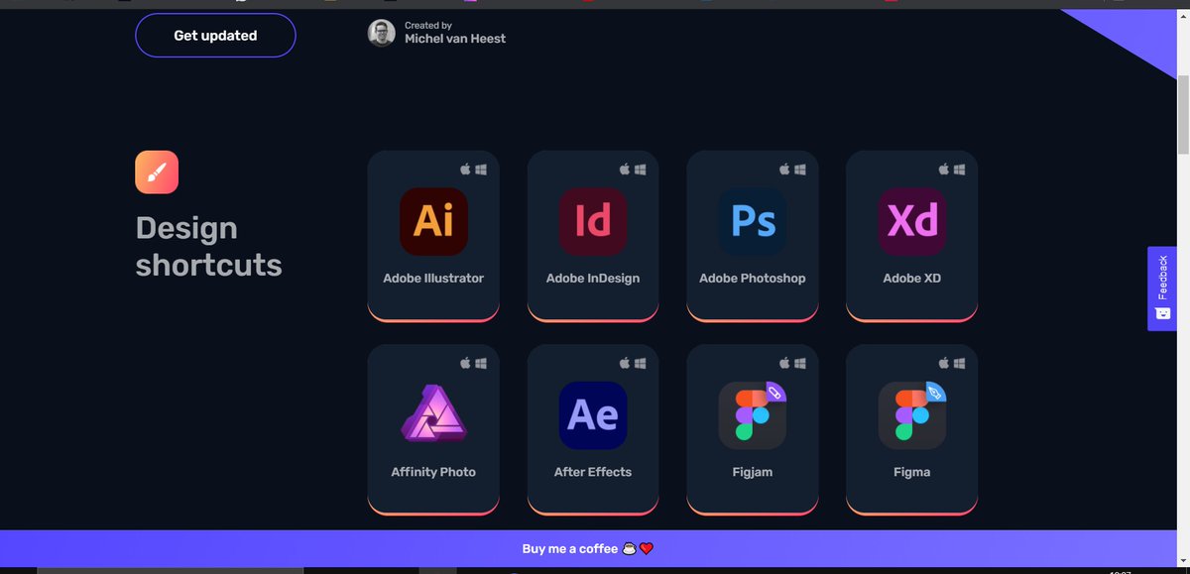This screenshot has width=1190, height=574.
Task: Click the tag badge on Figjam icon
Action: (x=775, y=393)
